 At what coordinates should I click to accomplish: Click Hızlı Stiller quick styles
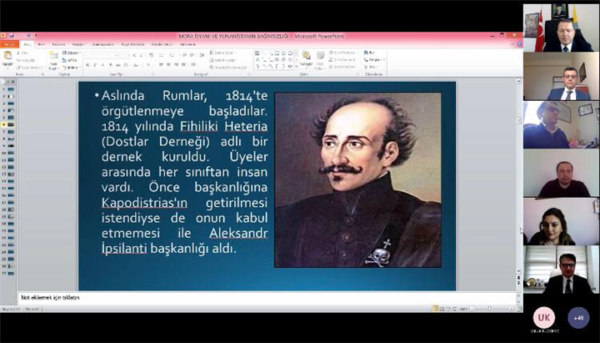click(320, 61)
